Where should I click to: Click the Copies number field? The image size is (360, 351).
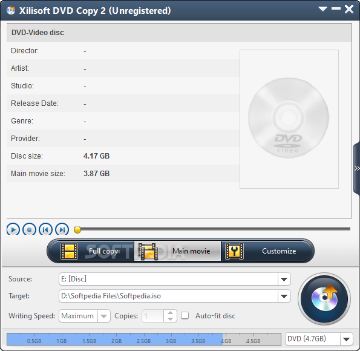click(x=153, y=316)
